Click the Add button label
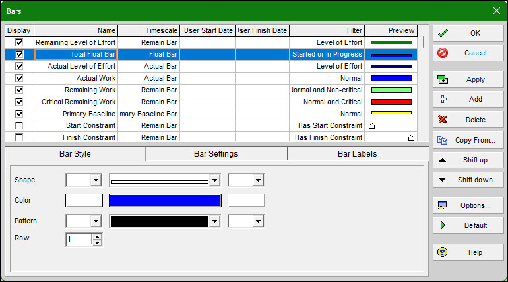Screen dimensions: 508x282 476,99
